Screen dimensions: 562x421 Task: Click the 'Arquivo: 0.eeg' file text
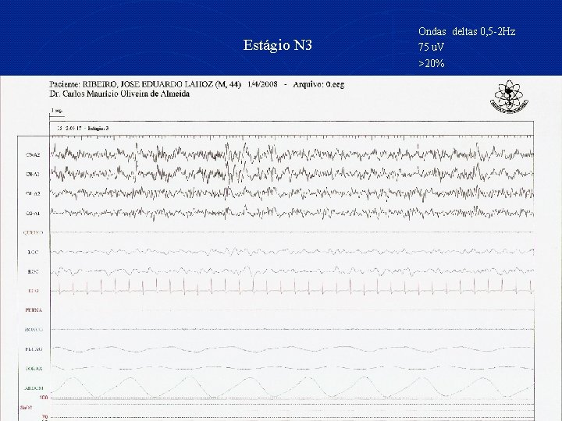point(318,84)
